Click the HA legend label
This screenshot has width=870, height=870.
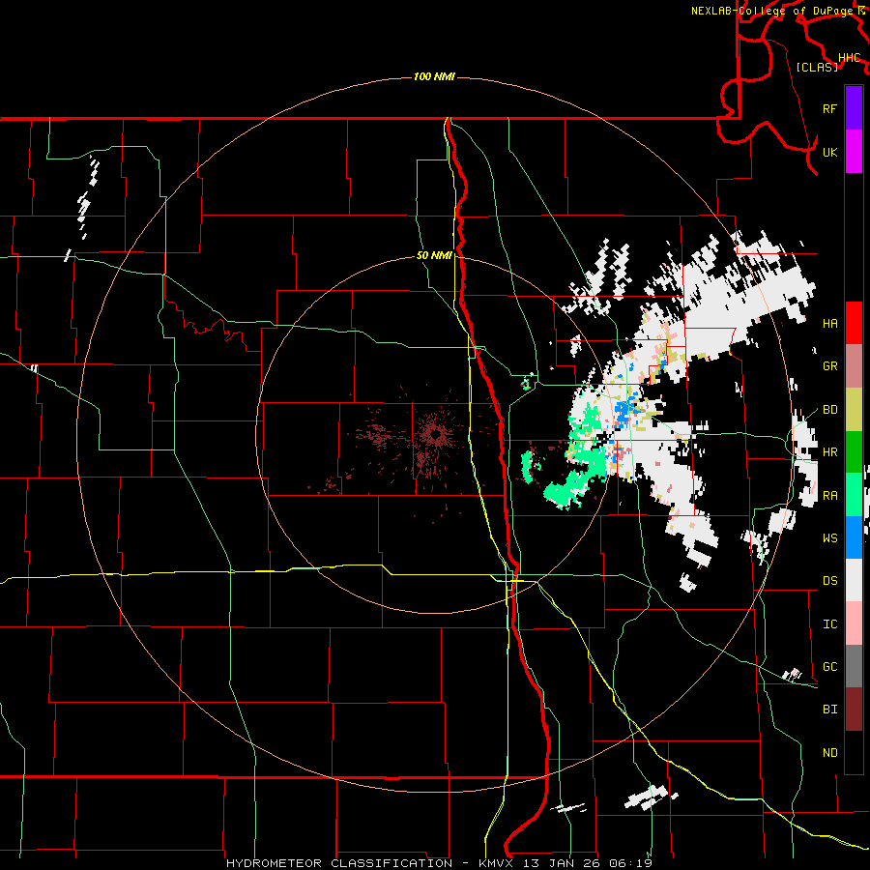[829, 323]
